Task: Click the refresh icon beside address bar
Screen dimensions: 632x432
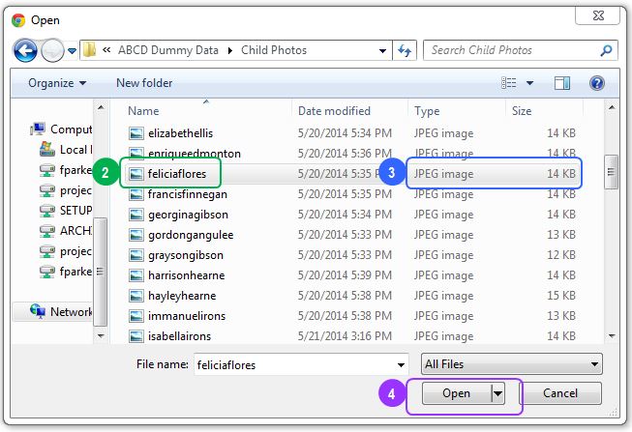Action: pos(405,50)
